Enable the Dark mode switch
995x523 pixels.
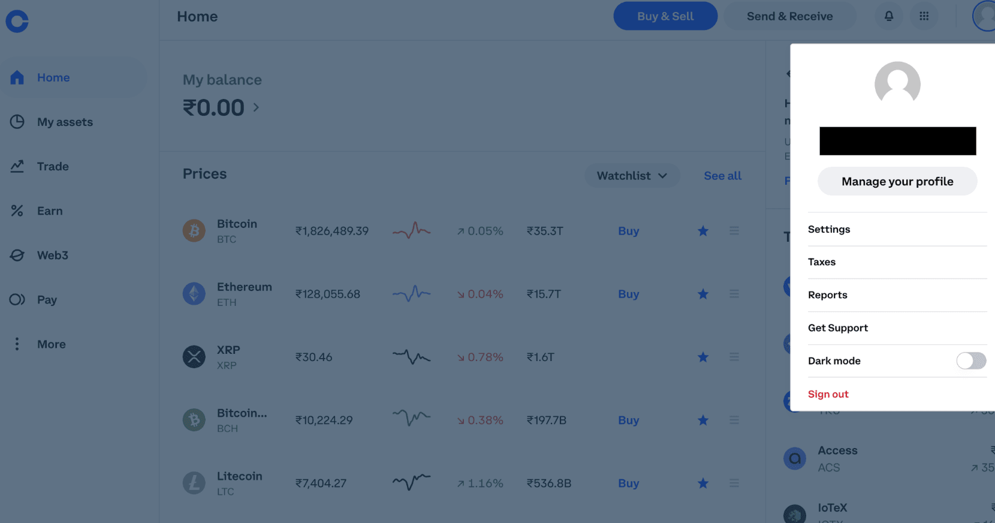(x=970, y=360)
